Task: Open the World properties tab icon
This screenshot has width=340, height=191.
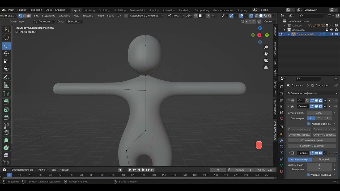Action: [281, 119]
